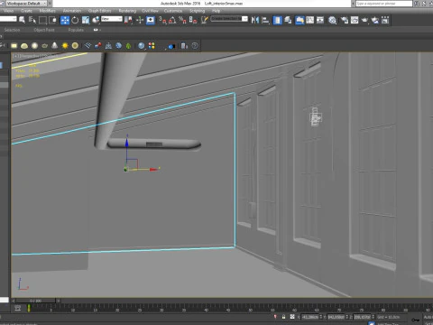Toggle Window/Crossing selection mode
The height and width of the screenshot is (325, 433).
coord(53,20)
